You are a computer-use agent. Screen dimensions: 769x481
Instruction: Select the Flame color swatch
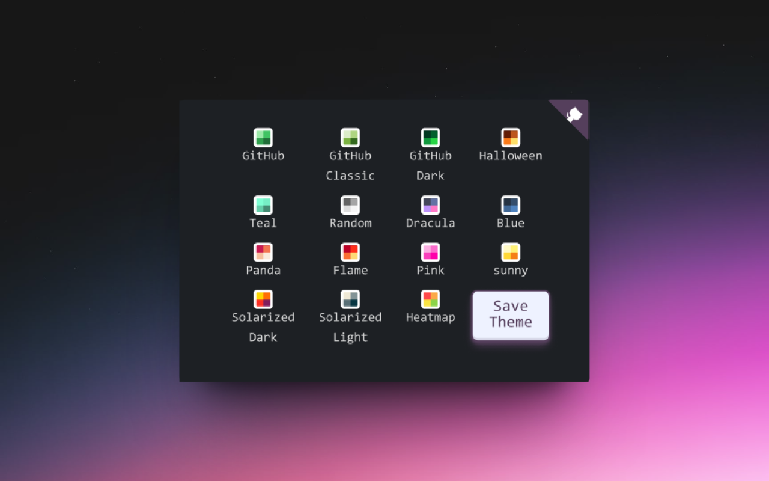pos(350,251)
